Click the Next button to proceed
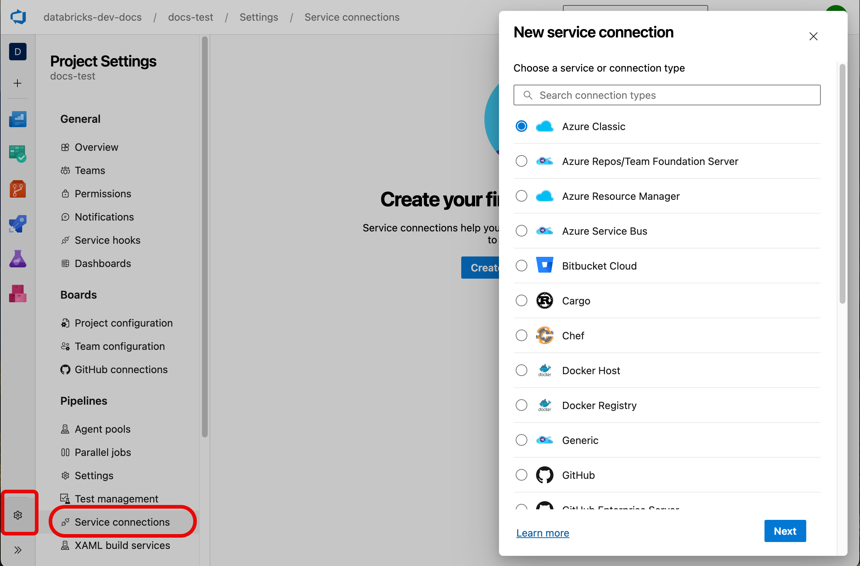Viewport: 860px width, 566px height. point(785,531)
